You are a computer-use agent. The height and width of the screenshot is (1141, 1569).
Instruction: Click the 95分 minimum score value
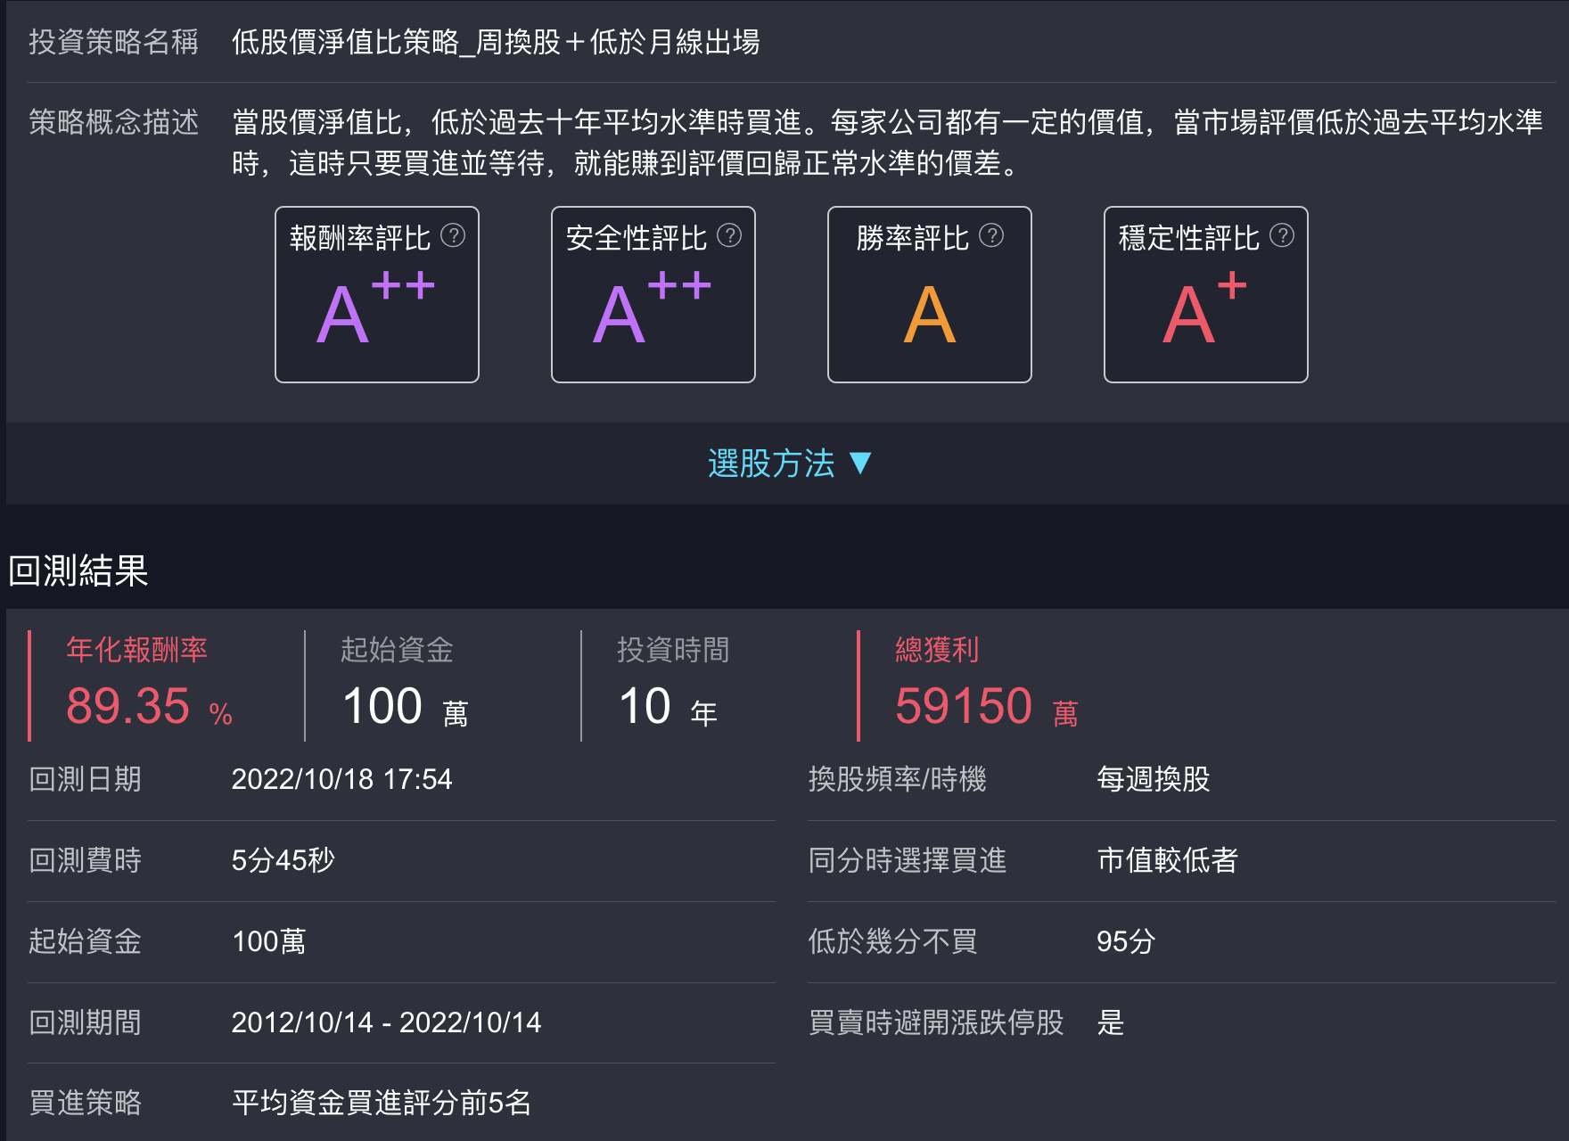(1125, 941)
